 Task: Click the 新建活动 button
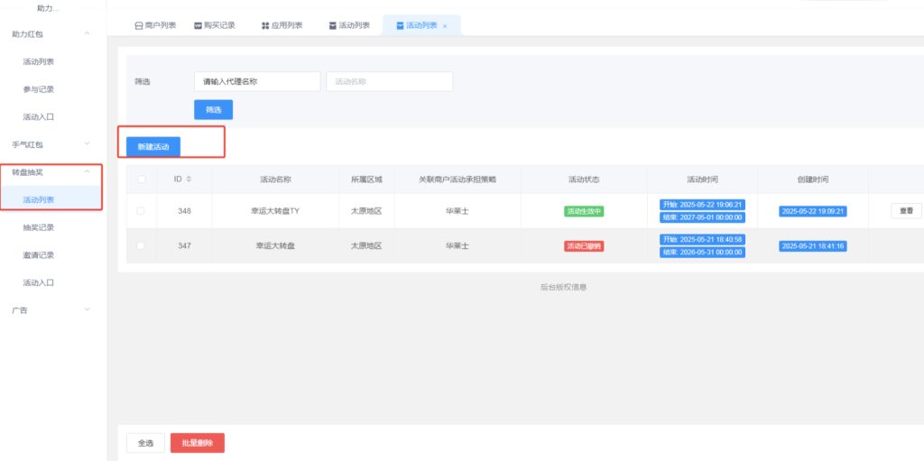point(152,146)
